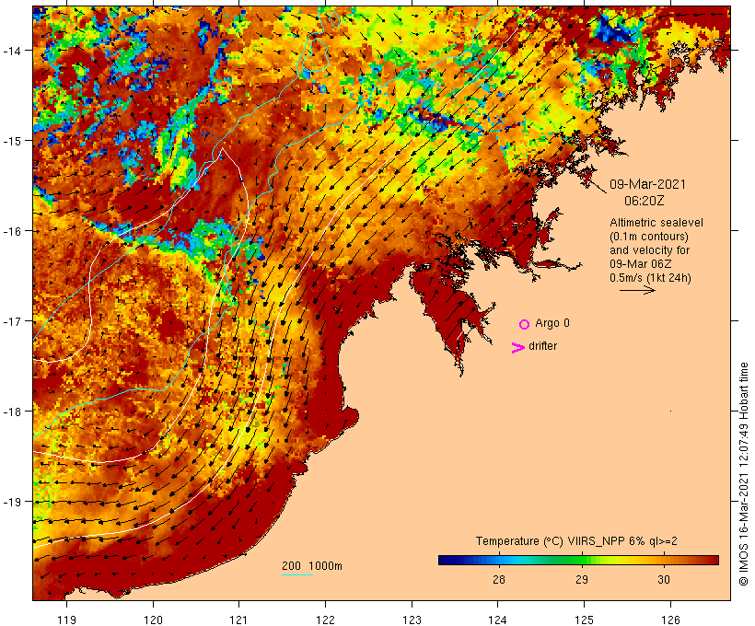Image resolution: width=755 pixels, height=626 pixels.
Task: Click longitude axis label 119
Action: (66, 620)
